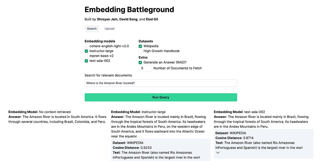Open Elad Gil's profile link

pyautogui.click(x=152, y=19)
